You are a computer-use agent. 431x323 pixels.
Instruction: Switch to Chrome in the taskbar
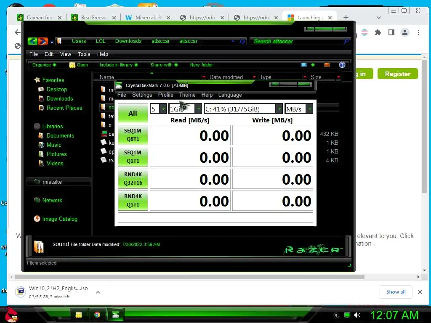pos(97,315)
